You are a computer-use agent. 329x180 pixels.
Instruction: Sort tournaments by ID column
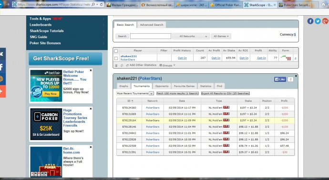pyautogui.click(x=129, y=101)
